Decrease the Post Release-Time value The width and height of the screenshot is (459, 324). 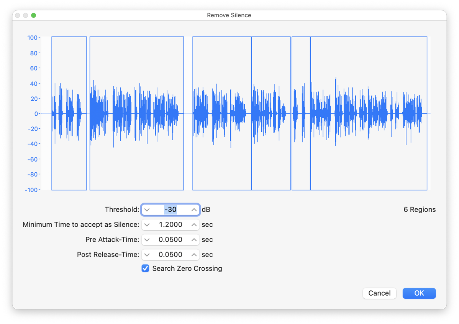(x=147, y=254)
